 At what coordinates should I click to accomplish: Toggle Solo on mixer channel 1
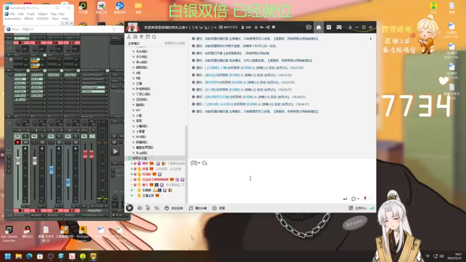(26, 136)
